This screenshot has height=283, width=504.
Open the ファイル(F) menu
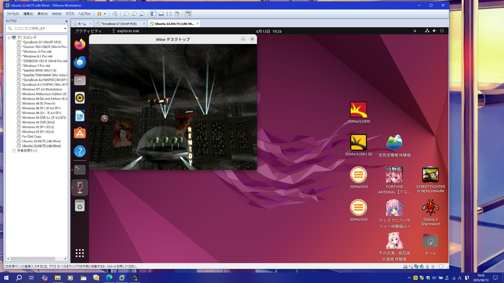click(x=13, y=14)
